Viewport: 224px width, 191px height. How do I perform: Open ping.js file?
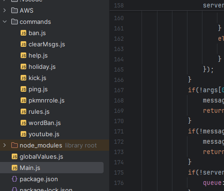[38, 89]
